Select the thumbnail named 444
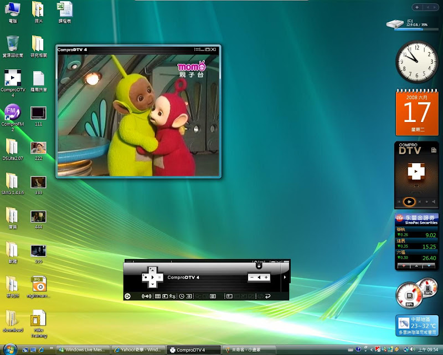This screenshot has height=355, width=443. coord(38,220)
